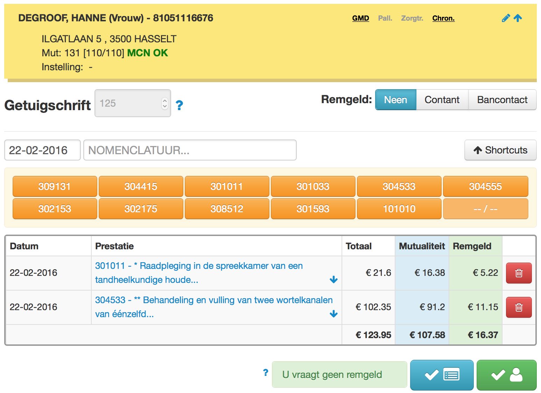Add shortcut code 302175
Viewport: 541px width, 393px height.
pyautogui.click(x=141, y=209)
